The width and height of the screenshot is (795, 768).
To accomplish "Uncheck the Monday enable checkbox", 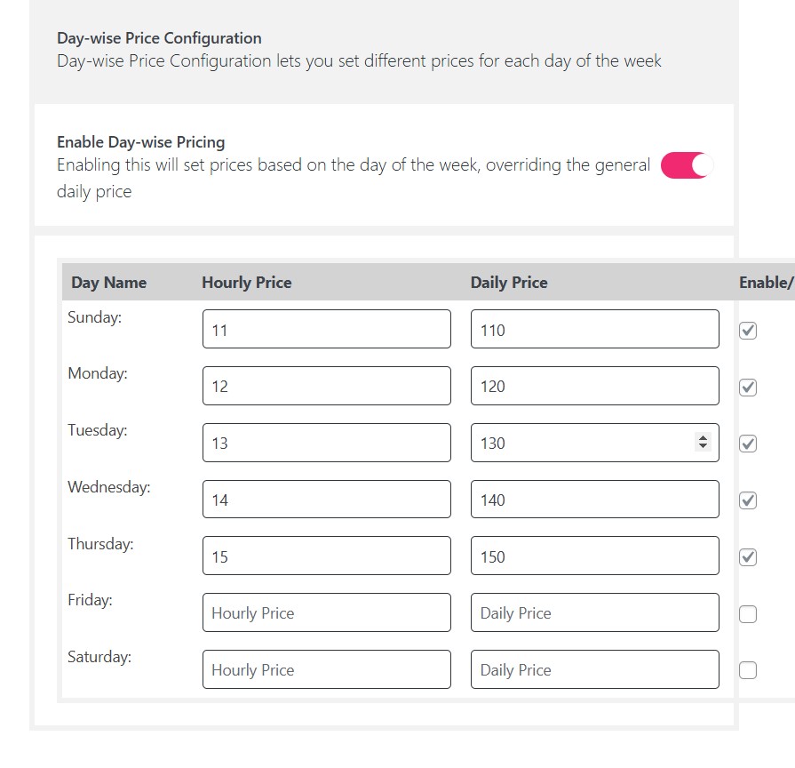I will coord(748,388).
